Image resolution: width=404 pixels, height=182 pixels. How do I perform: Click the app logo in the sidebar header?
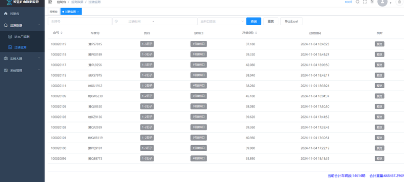(9, 3)
